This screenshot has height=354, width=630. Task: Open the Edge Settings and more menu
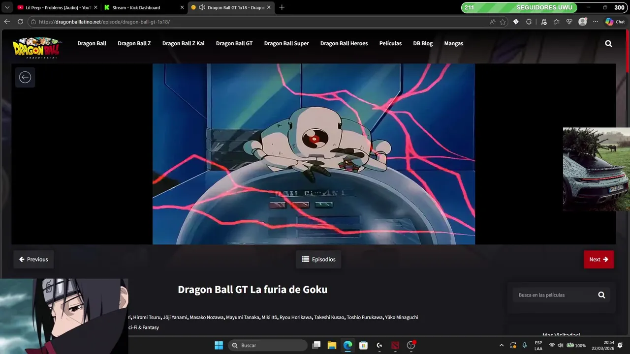pos(596,22)
